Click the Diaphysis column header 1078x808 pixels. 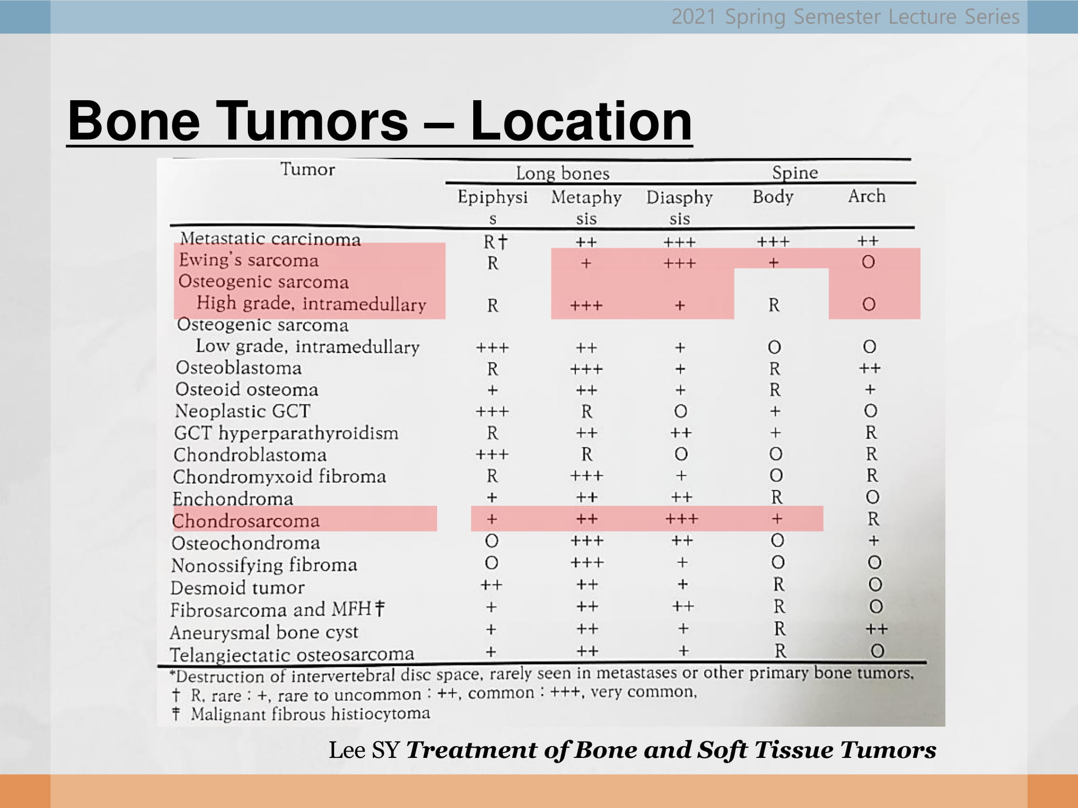[x=680, y=207]
